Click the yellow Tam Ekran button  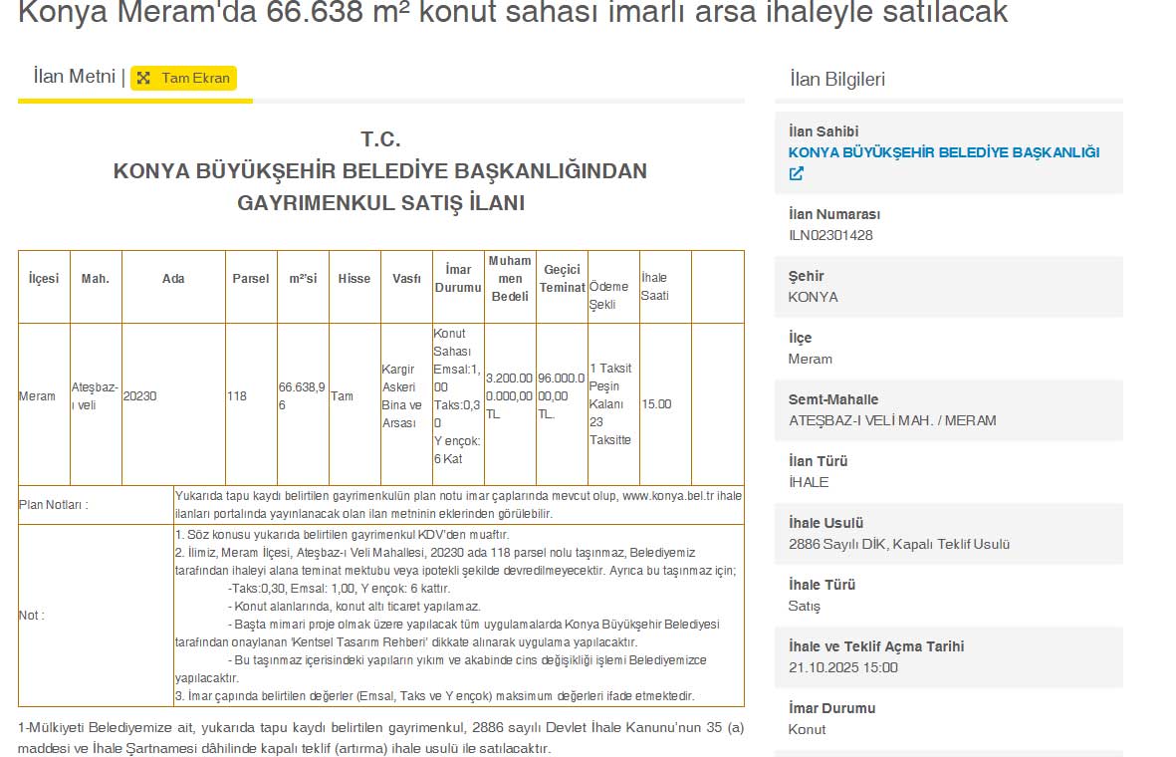pyautogui.click(x=183, y=77)
